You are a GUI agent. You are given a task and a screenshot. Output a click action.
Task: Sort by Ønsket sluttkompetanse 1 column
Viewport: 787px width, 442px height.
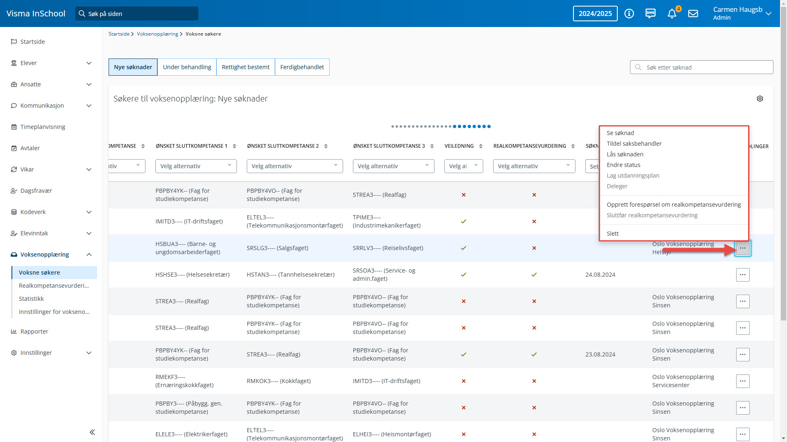pyautogui.click(x=234, y=146)
